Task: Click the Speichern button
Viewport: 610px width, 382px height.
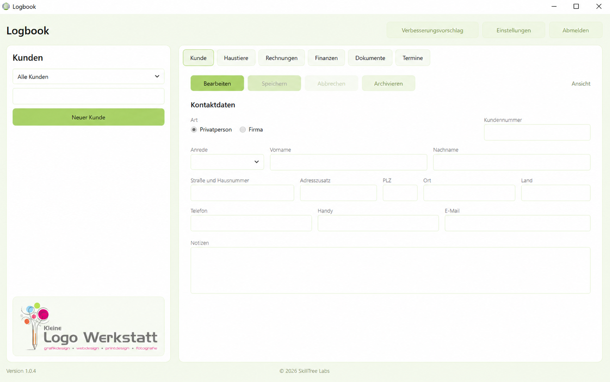Action: pyautogui.click(x=274, y=83)
